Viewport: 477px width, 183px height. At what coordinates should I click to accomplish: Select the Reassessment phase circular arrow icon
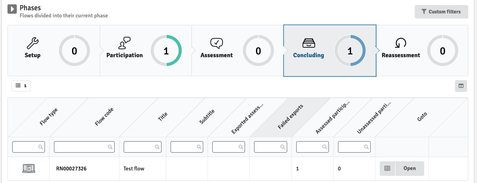point(401,42)
